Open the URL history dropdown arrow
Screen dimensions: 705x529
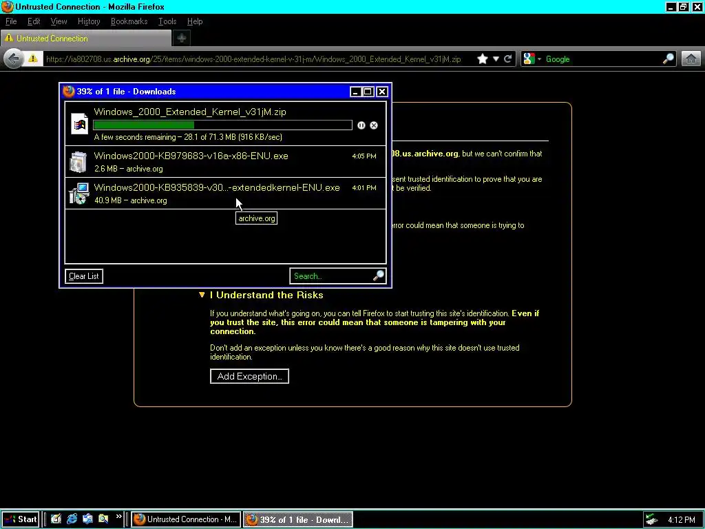pos(496,59)
